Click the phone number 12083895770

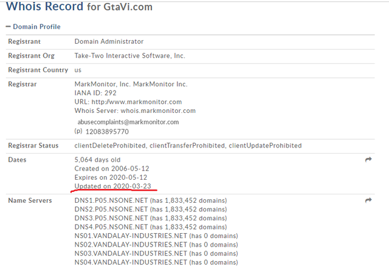(x=108, y=131)
